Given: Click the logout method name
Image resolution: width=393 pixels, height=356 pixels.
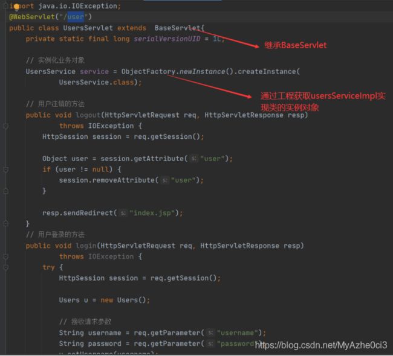Looking at the screenshot, I should [88, 115].
